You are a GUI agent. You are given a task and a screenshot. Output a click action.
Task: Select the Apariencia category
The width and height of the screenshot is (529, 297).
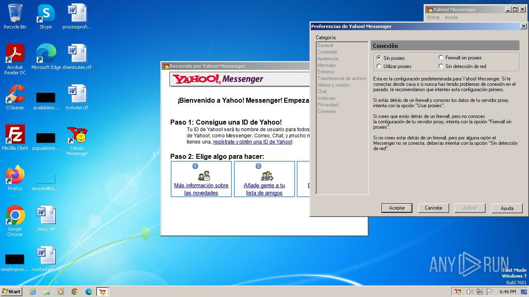coord(328,59)
